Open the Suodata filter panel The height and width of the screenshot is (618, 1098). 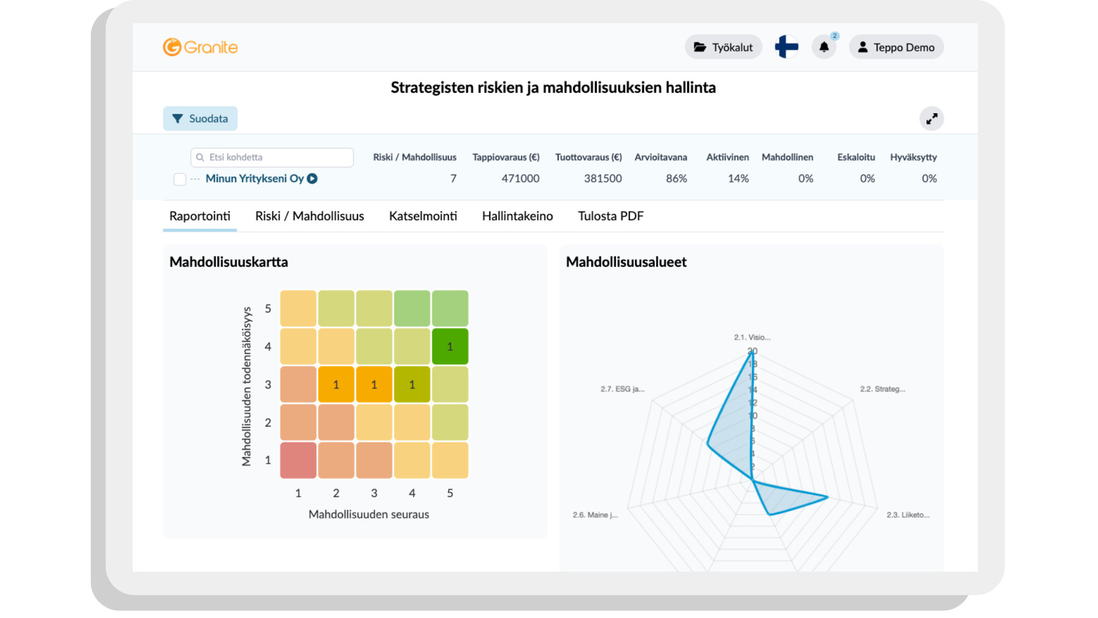pos(200,118)
